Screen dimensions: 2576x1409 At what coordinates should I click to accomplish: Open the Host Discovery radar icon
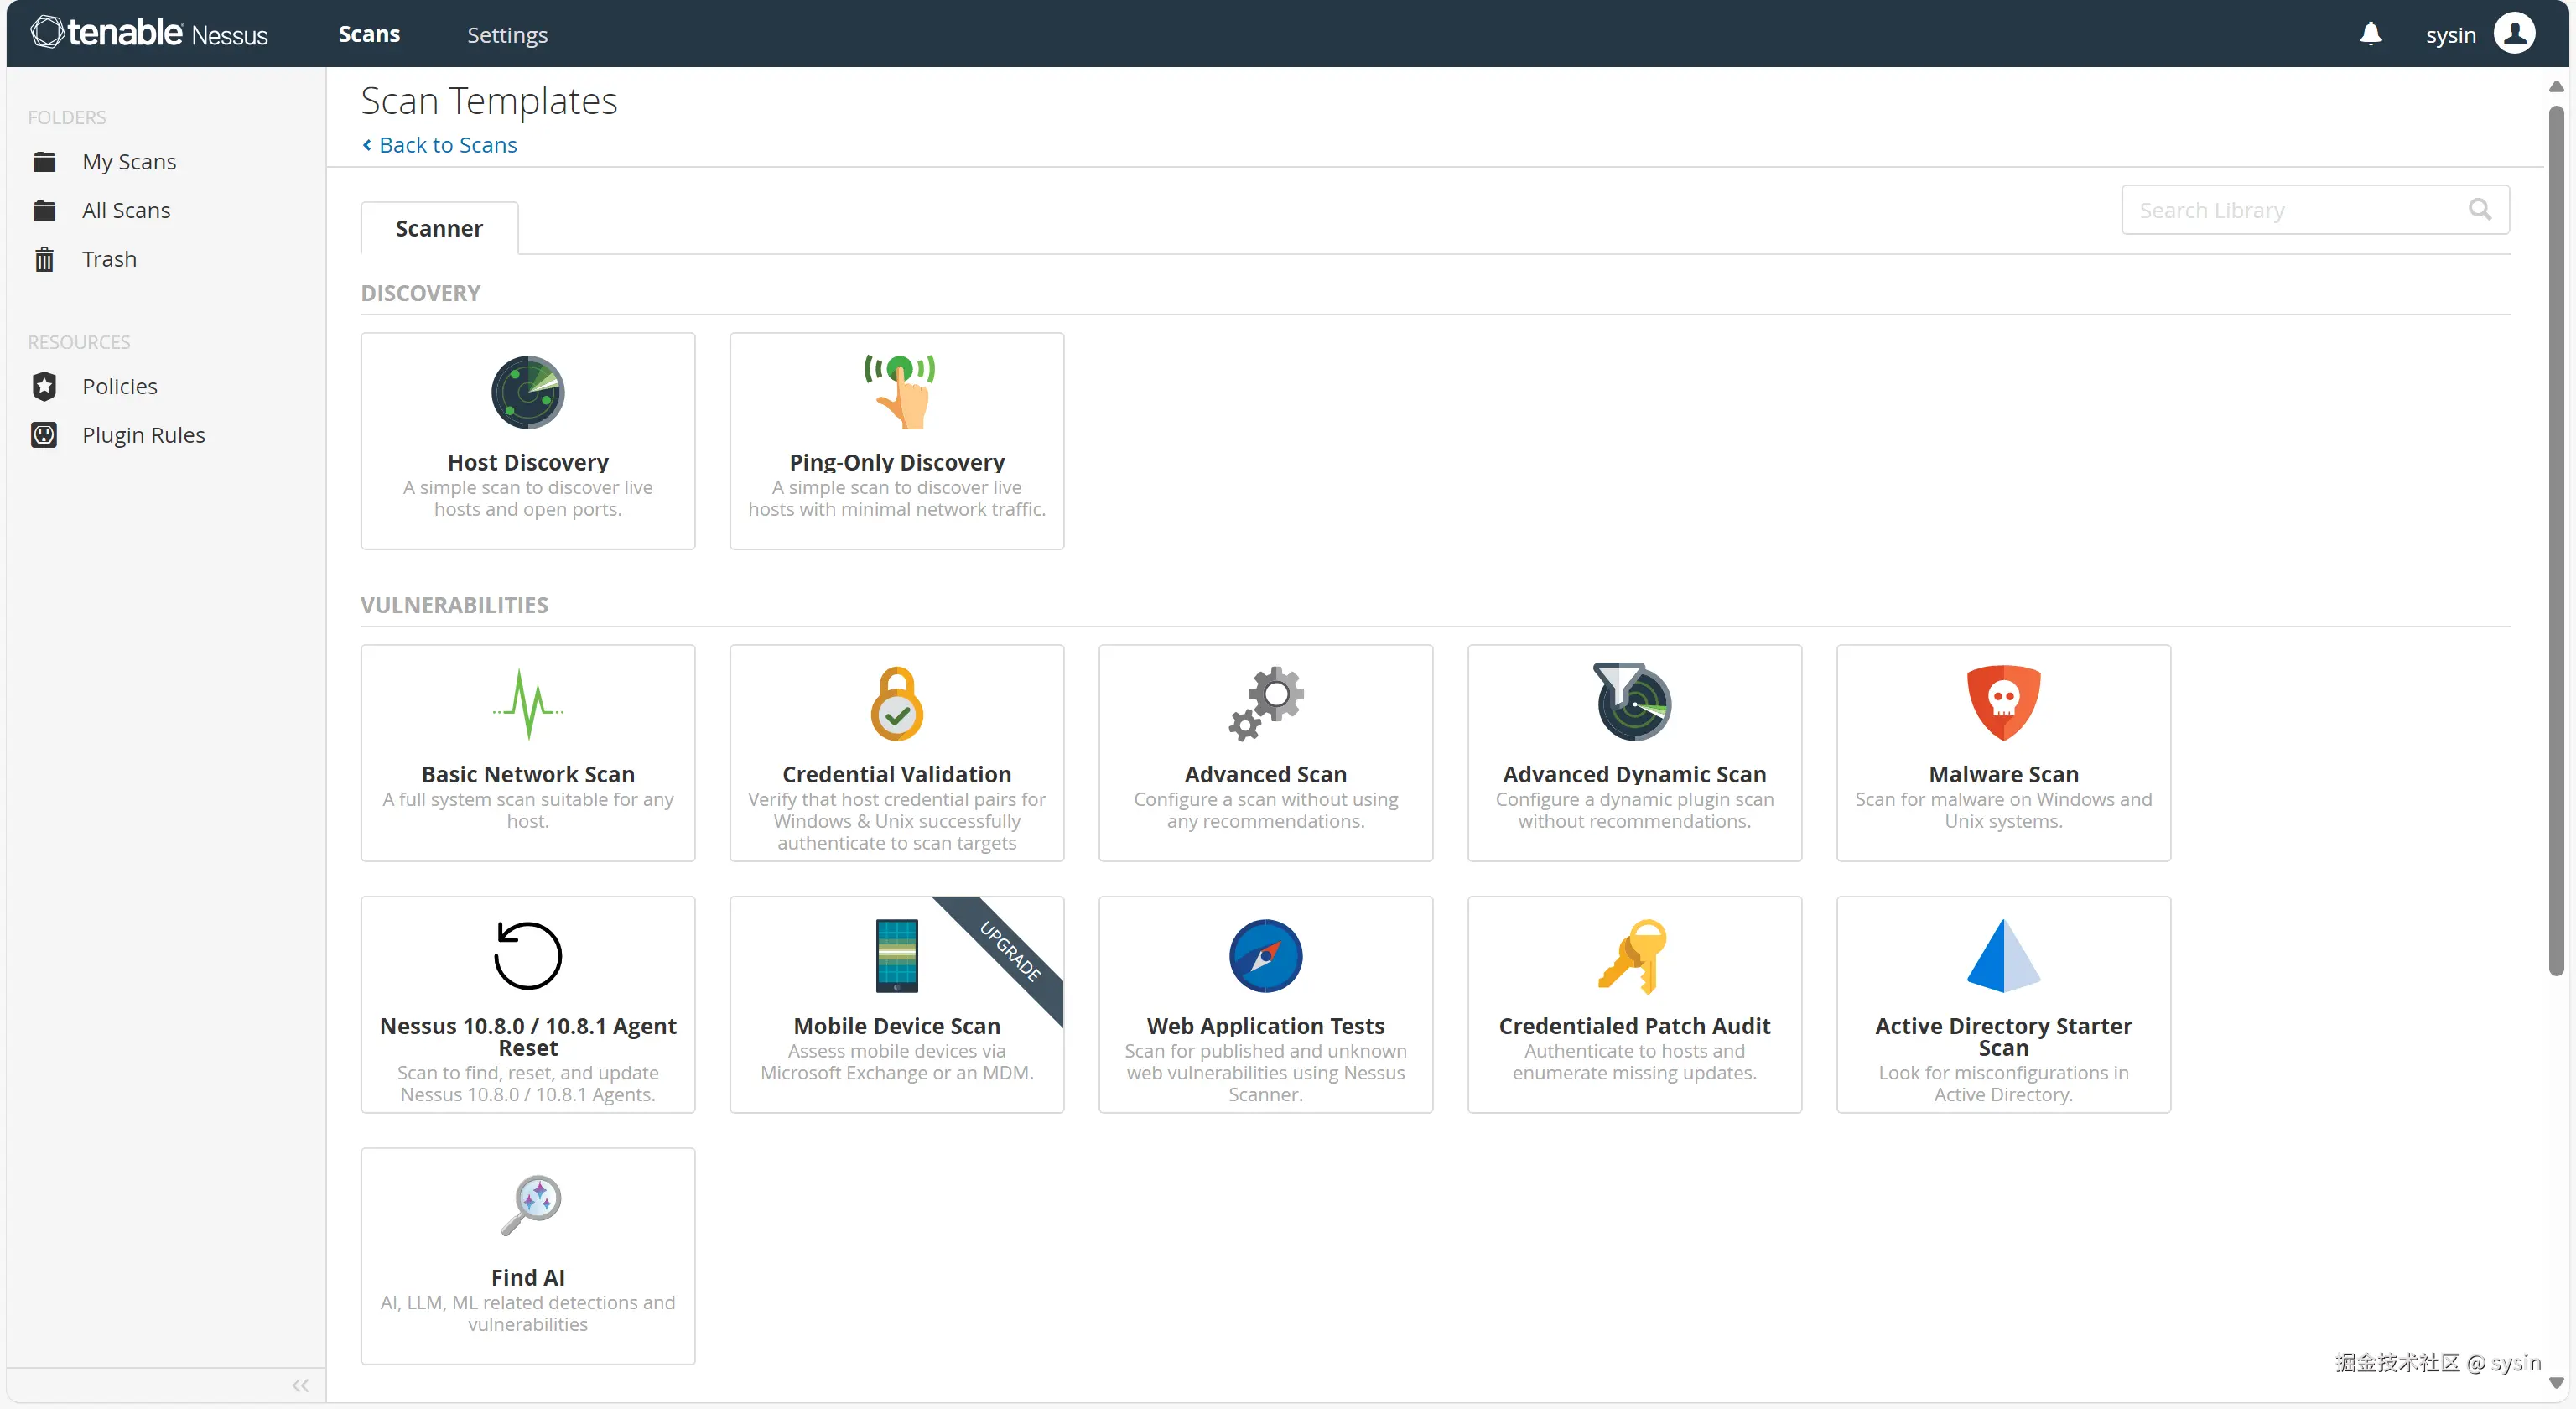(x=527, y=392)
